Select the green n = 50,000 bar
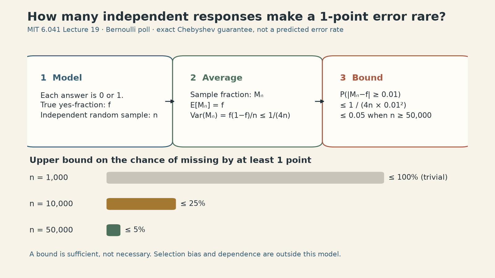495x278 pixels. (114, 230)
